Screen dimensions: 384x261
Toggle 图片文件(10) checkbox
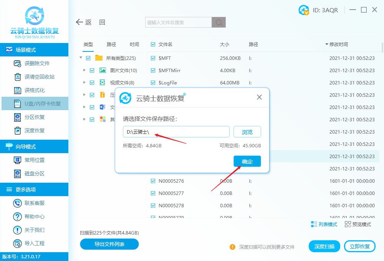[92, 71]
